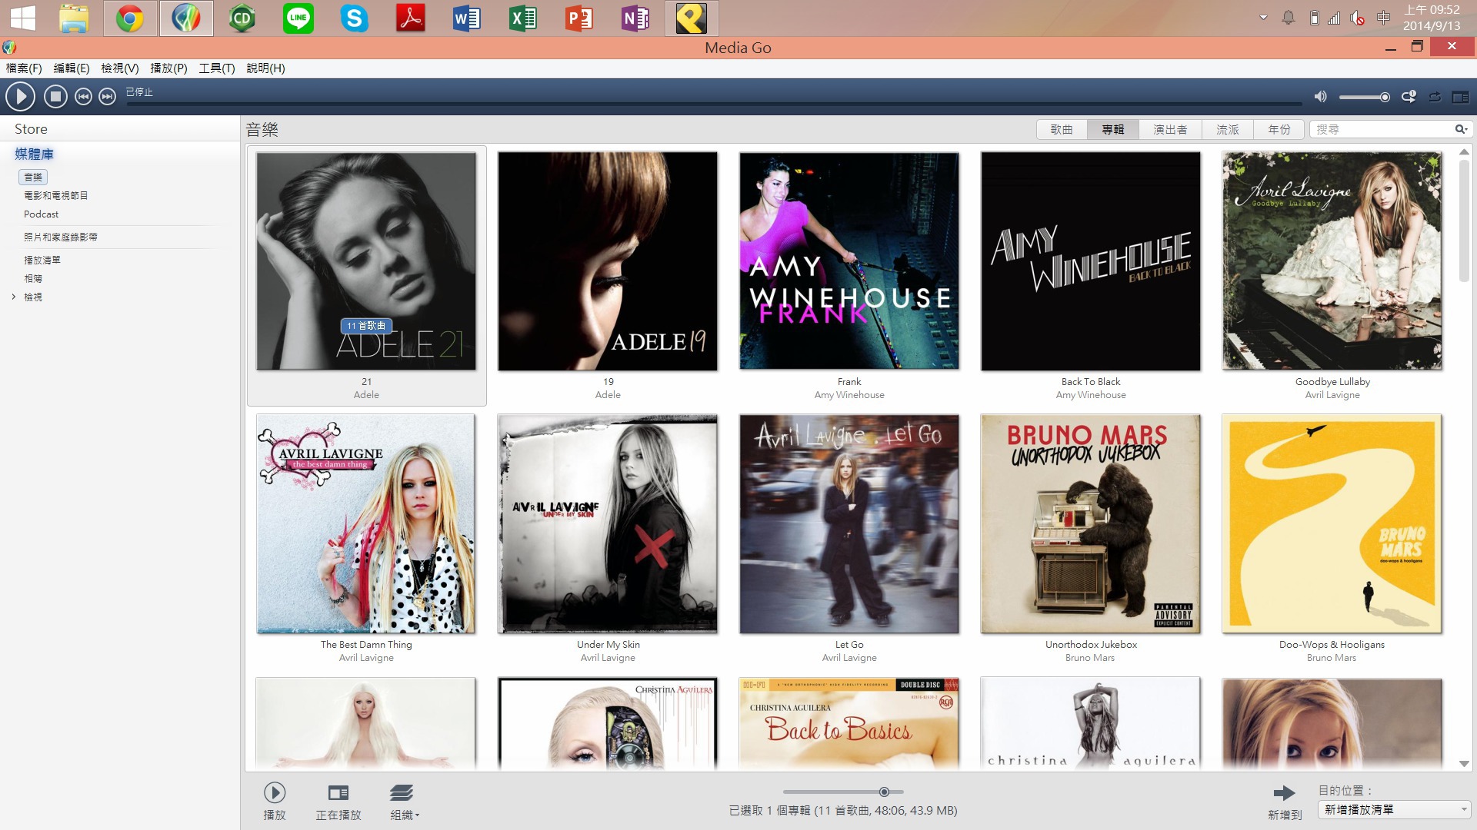The height and width of the screenshot is (830, 1477).
Task: Adjust the thumbnail size slider
Action: point(843,792)
